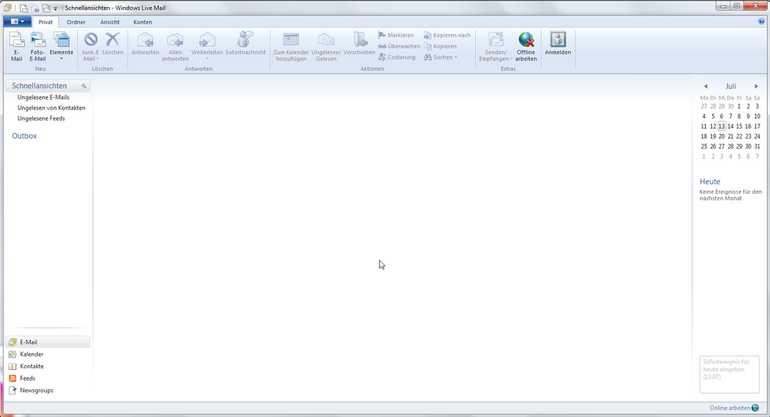Open the Senden/Empfangen dropdown arrow
This screenshot has width=770, height=417.
coord(511,59)
